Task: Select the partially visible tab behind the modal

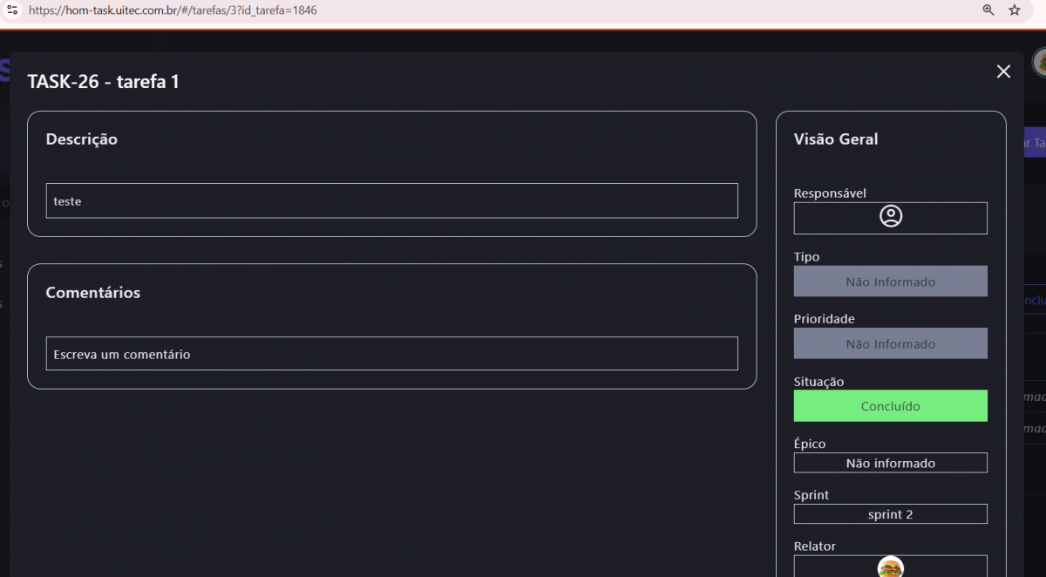Action: [1032, 300]
